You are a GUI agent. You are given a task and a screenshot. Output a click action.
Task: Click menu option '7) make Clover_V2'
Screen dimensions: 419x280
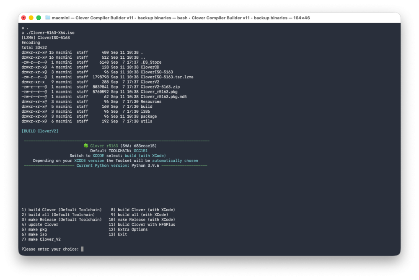point(41,239)
